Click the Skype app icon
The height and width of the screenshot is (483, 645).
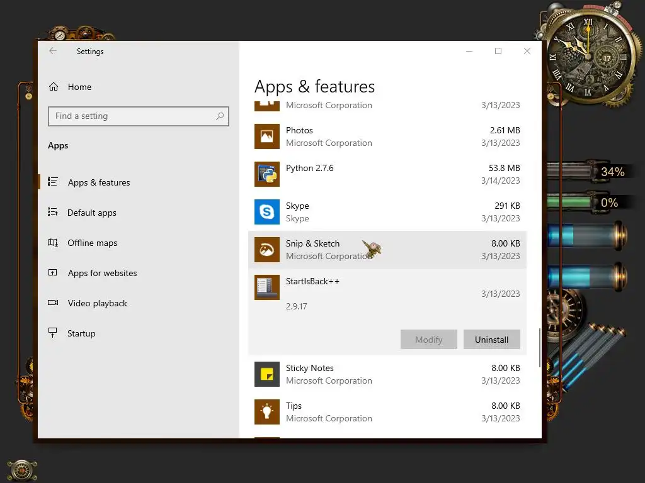(x=267, y=212)
